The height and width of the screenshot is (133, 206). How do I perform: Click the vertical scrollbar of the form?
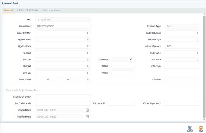click(204, 67)
